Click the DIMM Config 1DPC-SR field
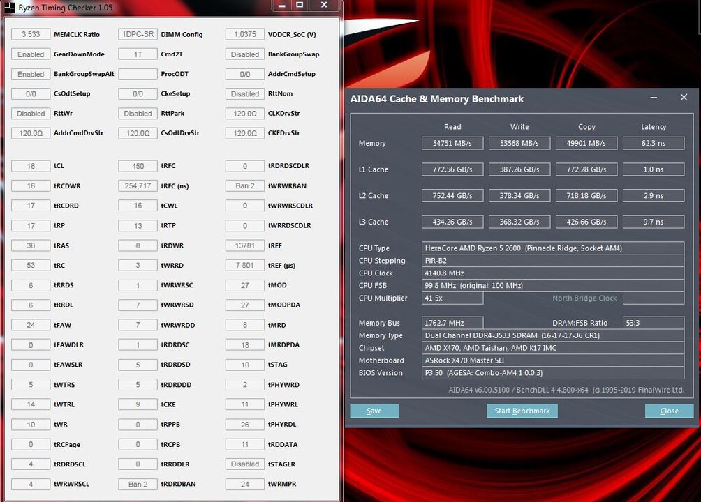Screen dimensions: 701x502 tap(138, 34)
